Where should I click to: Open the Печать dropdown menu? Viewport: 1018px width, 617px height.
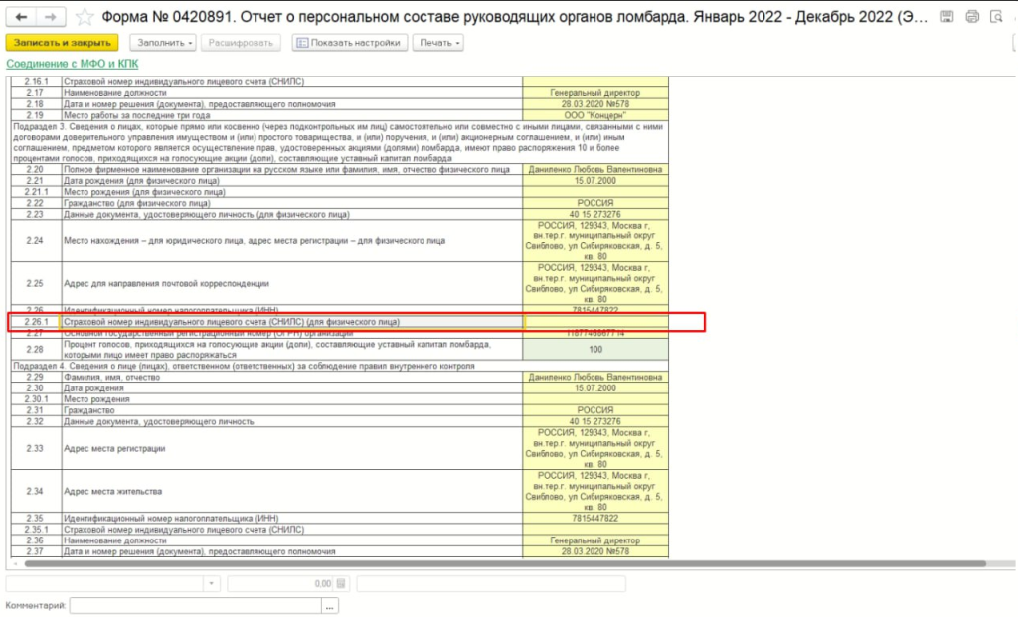437,43
